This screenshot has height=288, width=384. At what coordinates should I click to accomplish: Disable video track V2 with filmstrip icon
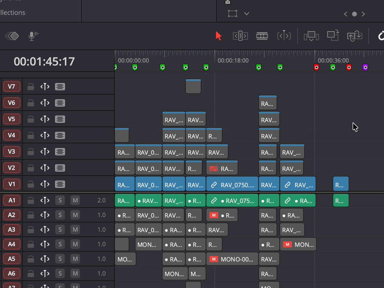60,168
